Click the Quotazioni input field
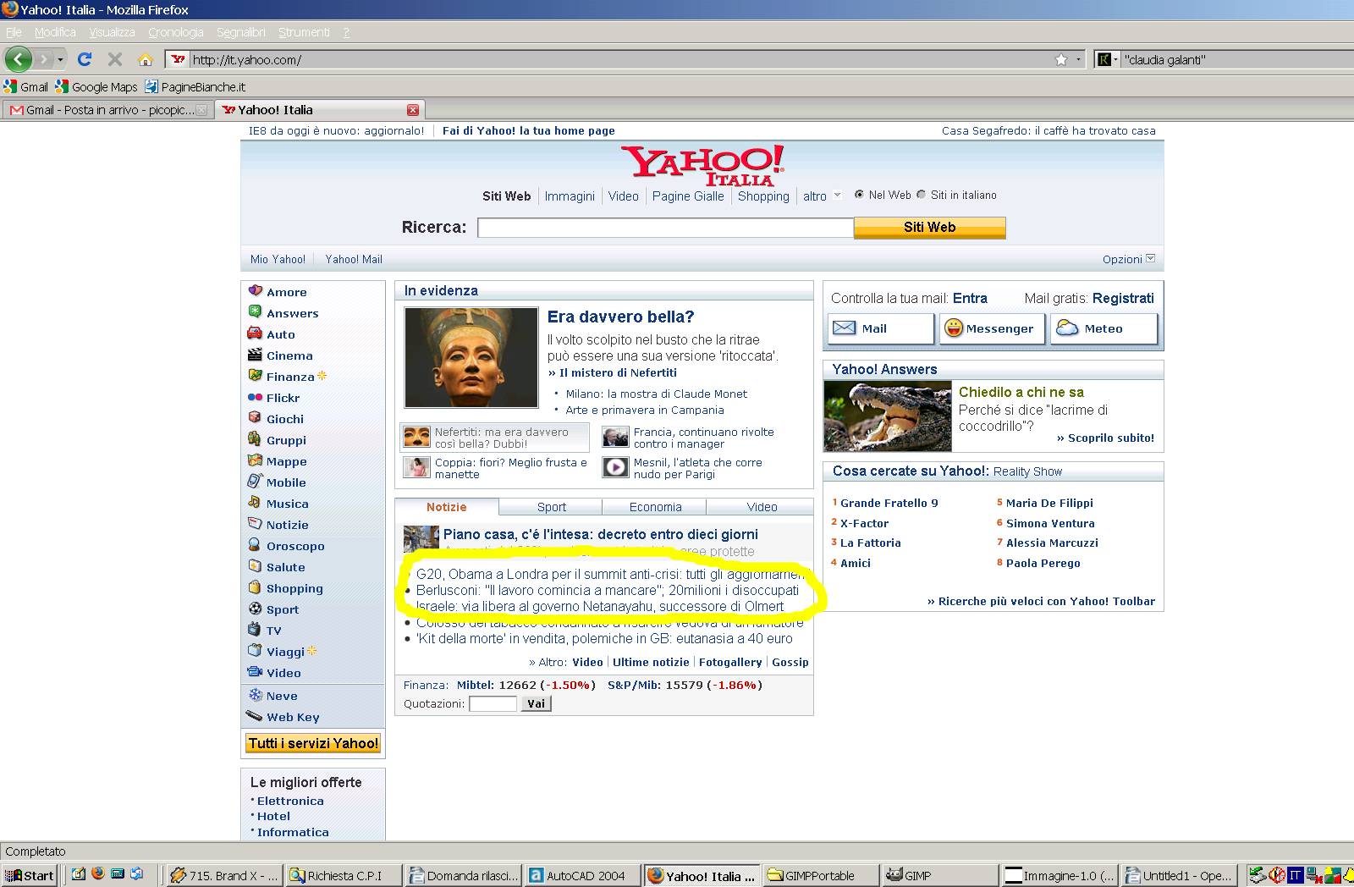The width and height of the screenshot is (1354, 887). click(493, 703)
